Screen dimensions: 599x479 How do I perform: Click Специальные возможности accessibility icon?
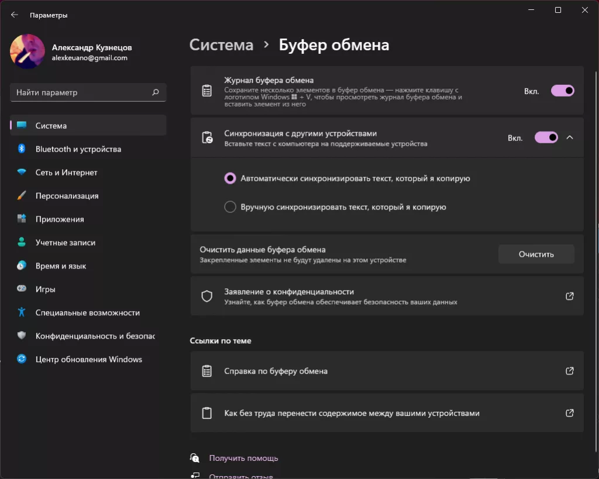pyautogui.click(x=22, y=312)
